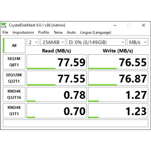The image size is (151, 151).
Task: Click the empty comment field at the bottom
Action: tap(75, 123)
